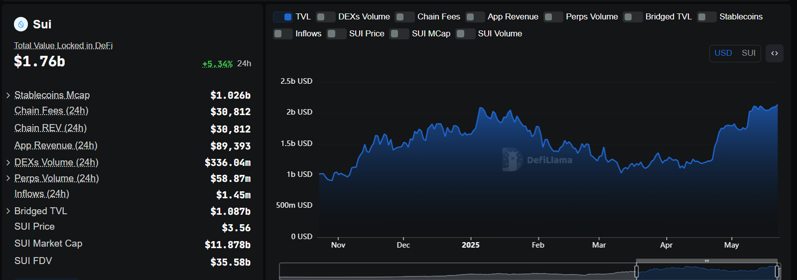Click the Nov x-axis label
This screenshot has width=797, height=280.
(338, 245)
